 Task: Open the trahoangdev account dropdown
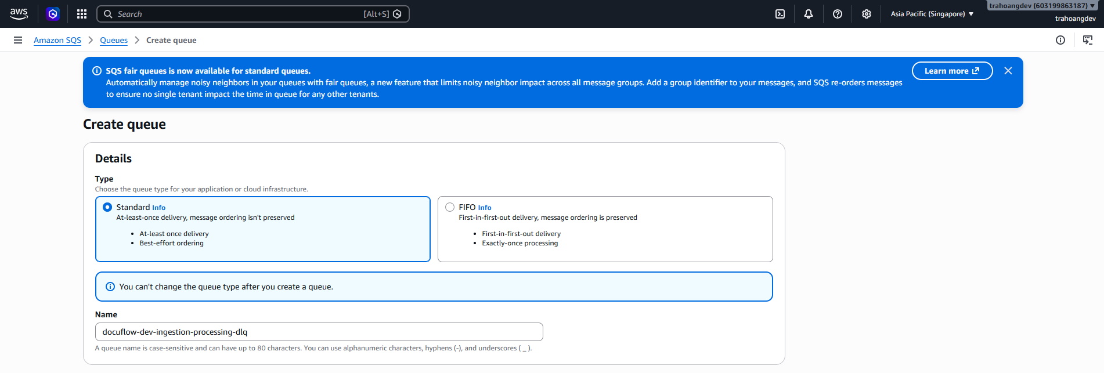[1042, 6]
